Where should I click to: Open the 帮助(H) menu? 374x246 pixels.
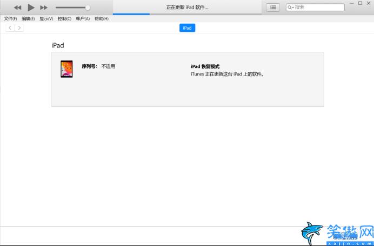102,18
